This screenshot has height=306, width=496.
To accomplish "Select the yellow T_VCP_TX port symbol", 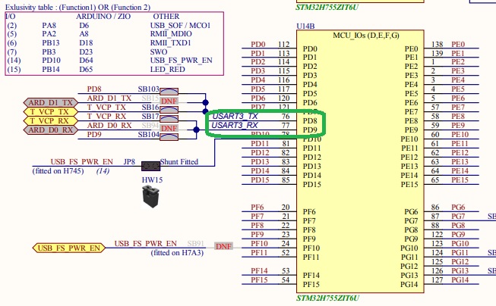I will 51,111.
